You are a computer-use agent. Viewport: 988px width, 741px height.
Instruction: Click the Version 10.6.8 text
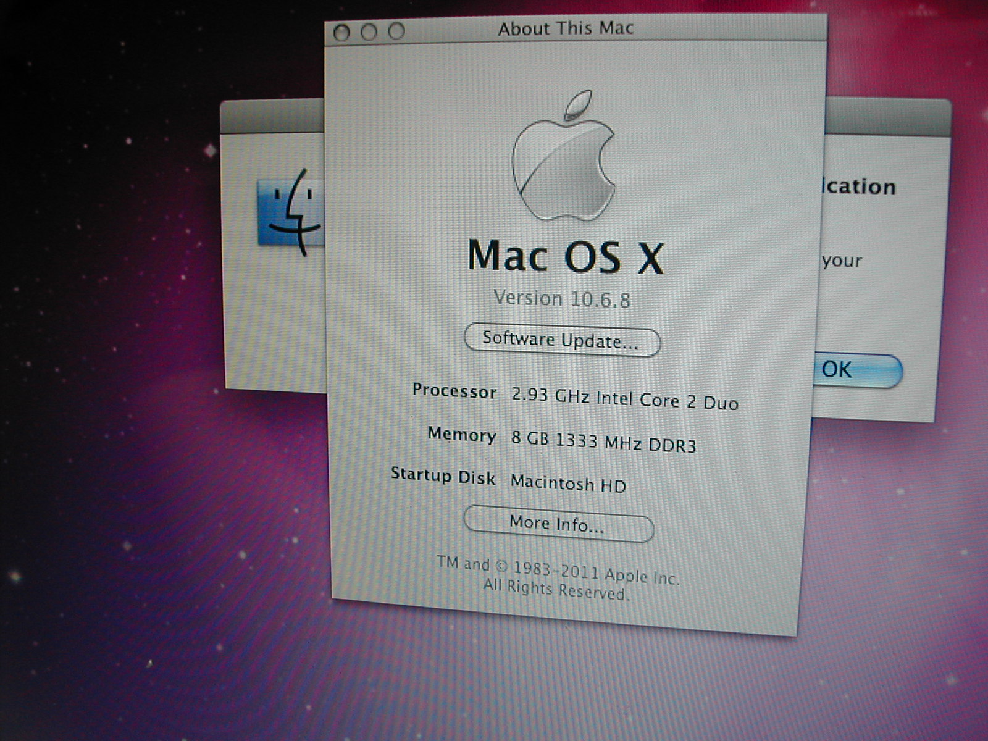[562, 299]
